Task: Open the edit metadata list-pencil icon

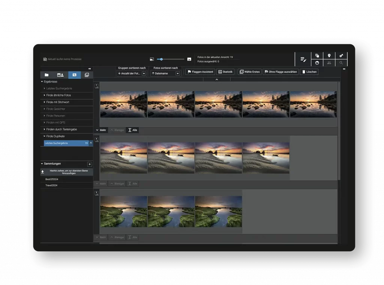Action: (303, 59)
